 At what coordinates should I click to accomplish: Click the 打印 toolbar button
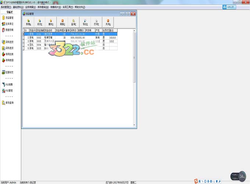click(x=96, y=22)
